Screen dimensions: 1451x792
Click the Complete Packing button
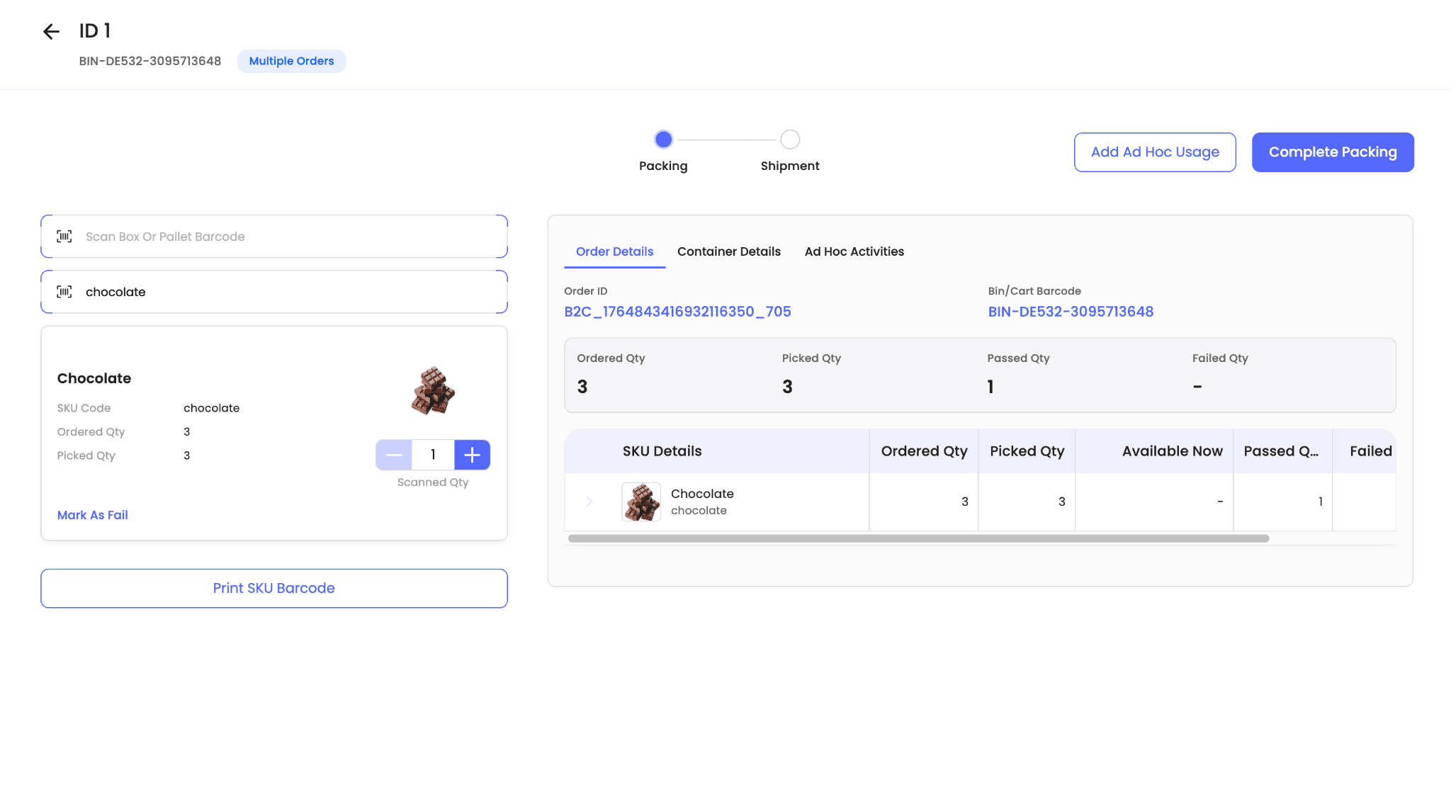[1332, 152]
